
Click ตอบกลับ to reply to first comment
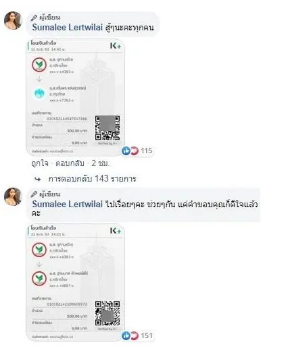pyautogui.click(x=70, y=163)
